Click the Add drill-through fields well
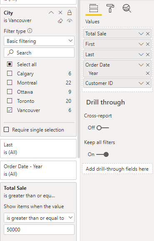 117,169
